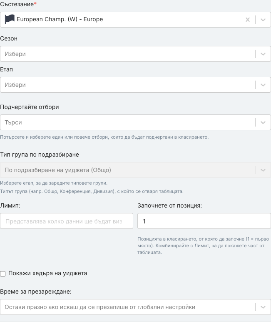Click the Търси team search field
The height and width of the screenshot is (322, 271).
coord(136,122)
